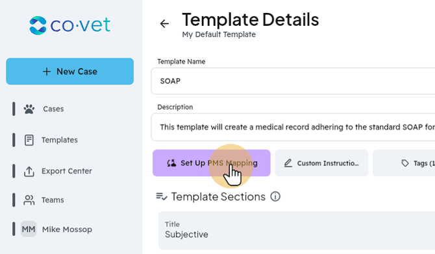Click the info icon beside Template Sections
This screenshot has height=254, width=435.
(275, 196)
